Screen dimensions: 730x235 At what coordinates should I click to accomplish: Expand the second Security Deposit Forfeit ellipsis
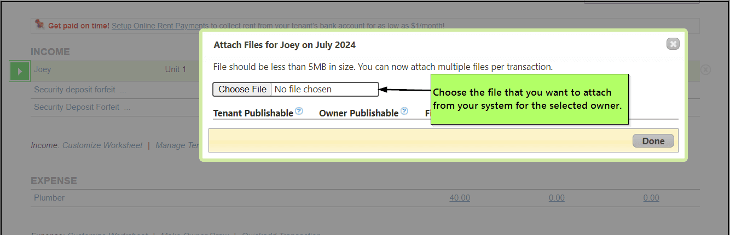pyautogui.click(x=126, y=107)
